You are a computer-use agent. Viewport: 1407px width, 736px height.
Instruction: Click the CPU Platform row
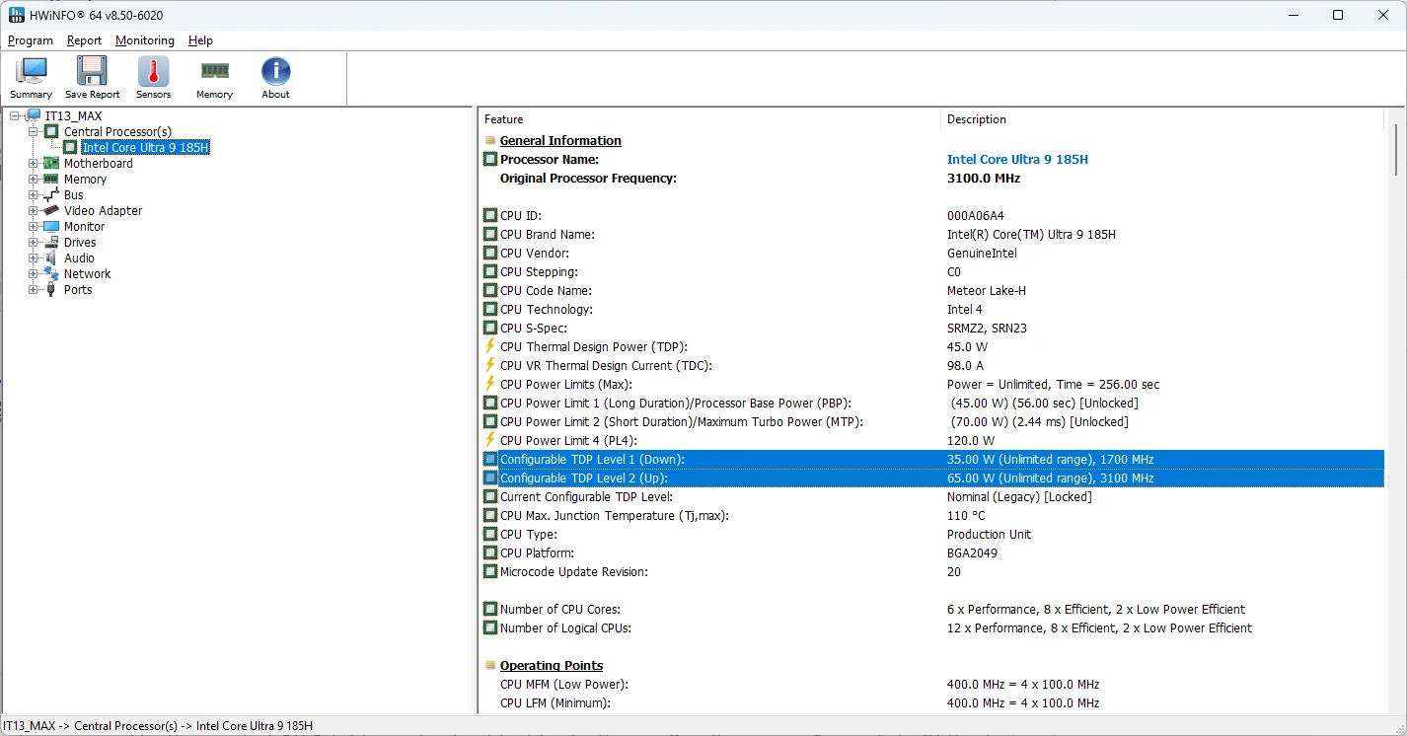932,553
